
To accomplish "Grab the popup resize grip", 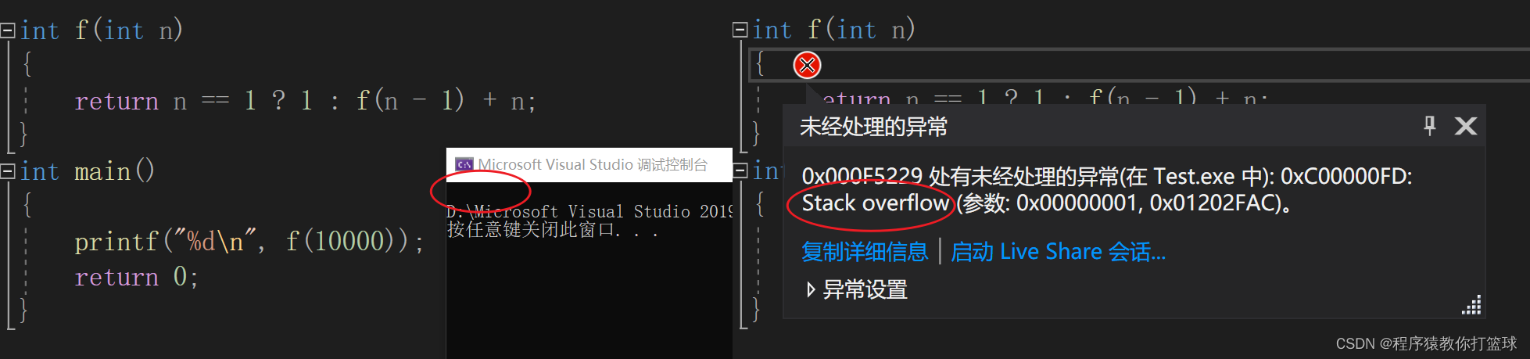I will pos(1471,305).
